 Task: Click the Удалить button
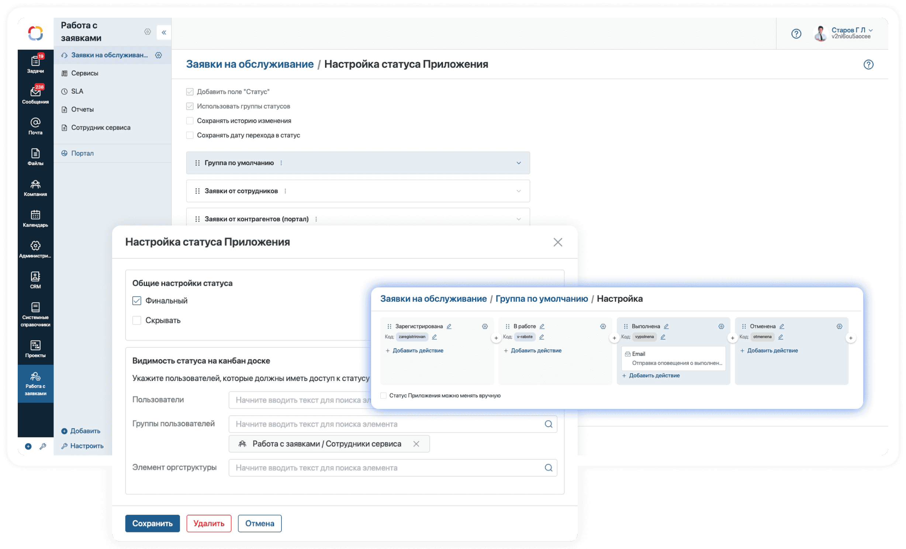pyautogui.click(x=209, y=524)
